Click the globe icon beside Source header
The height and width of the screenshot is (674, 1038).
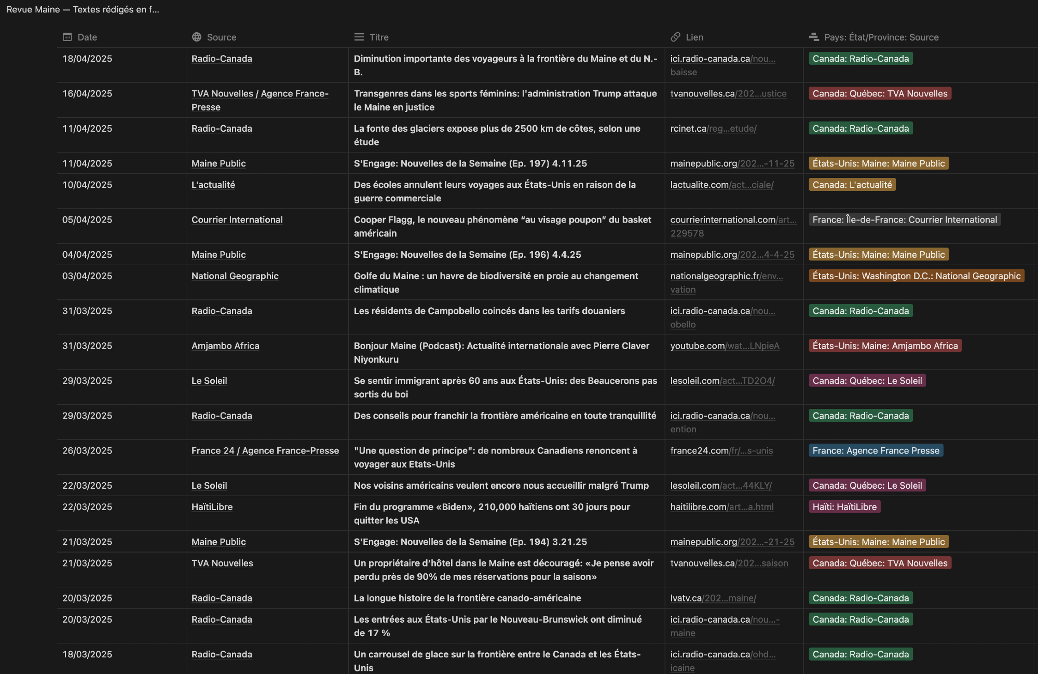coord(196,37)
